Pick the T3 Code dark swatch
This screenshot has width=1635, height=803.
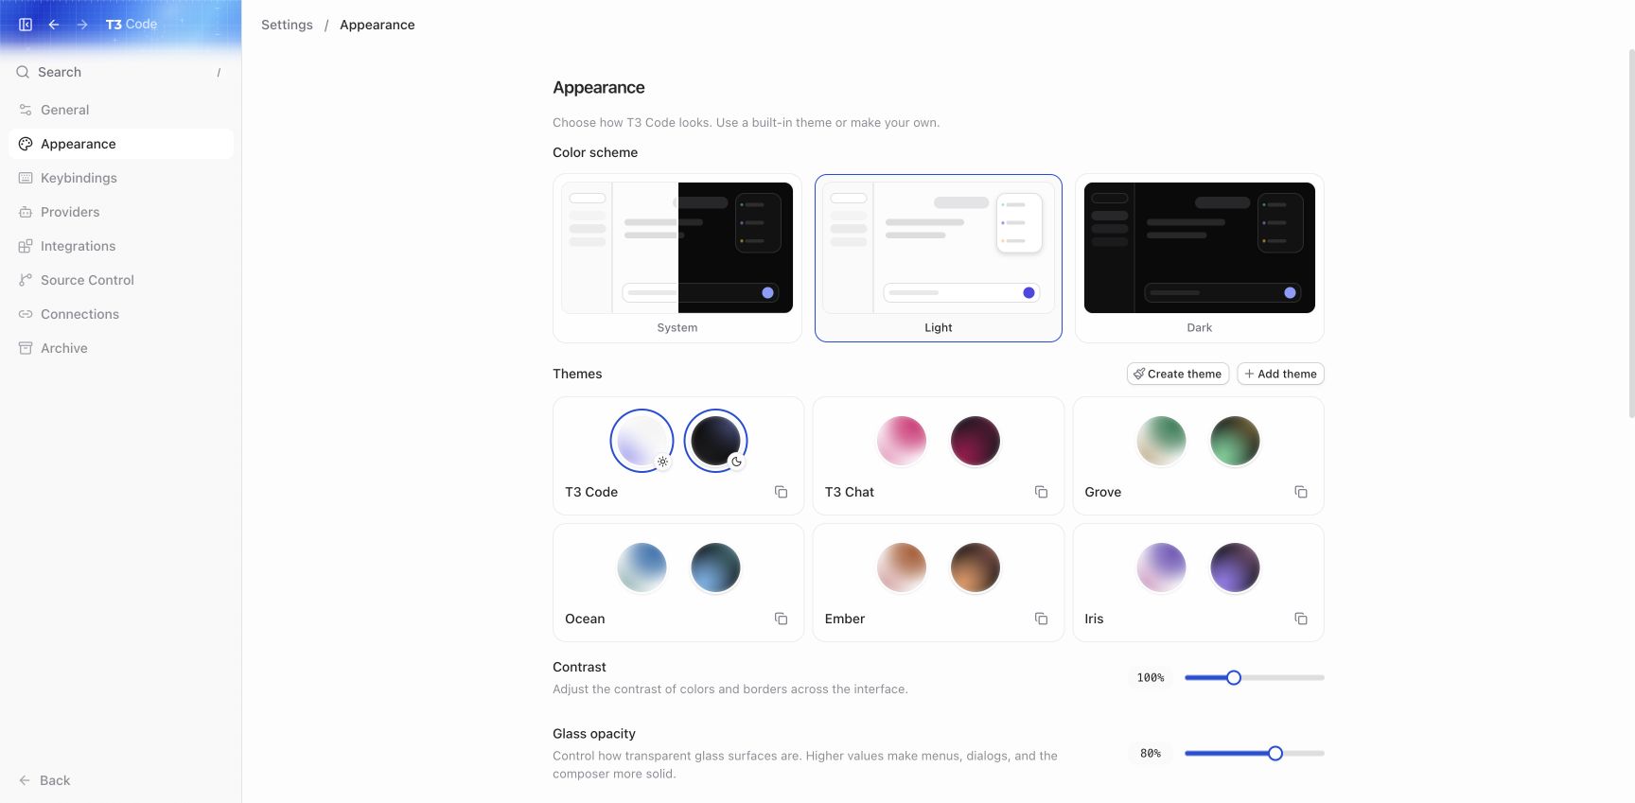715,441
